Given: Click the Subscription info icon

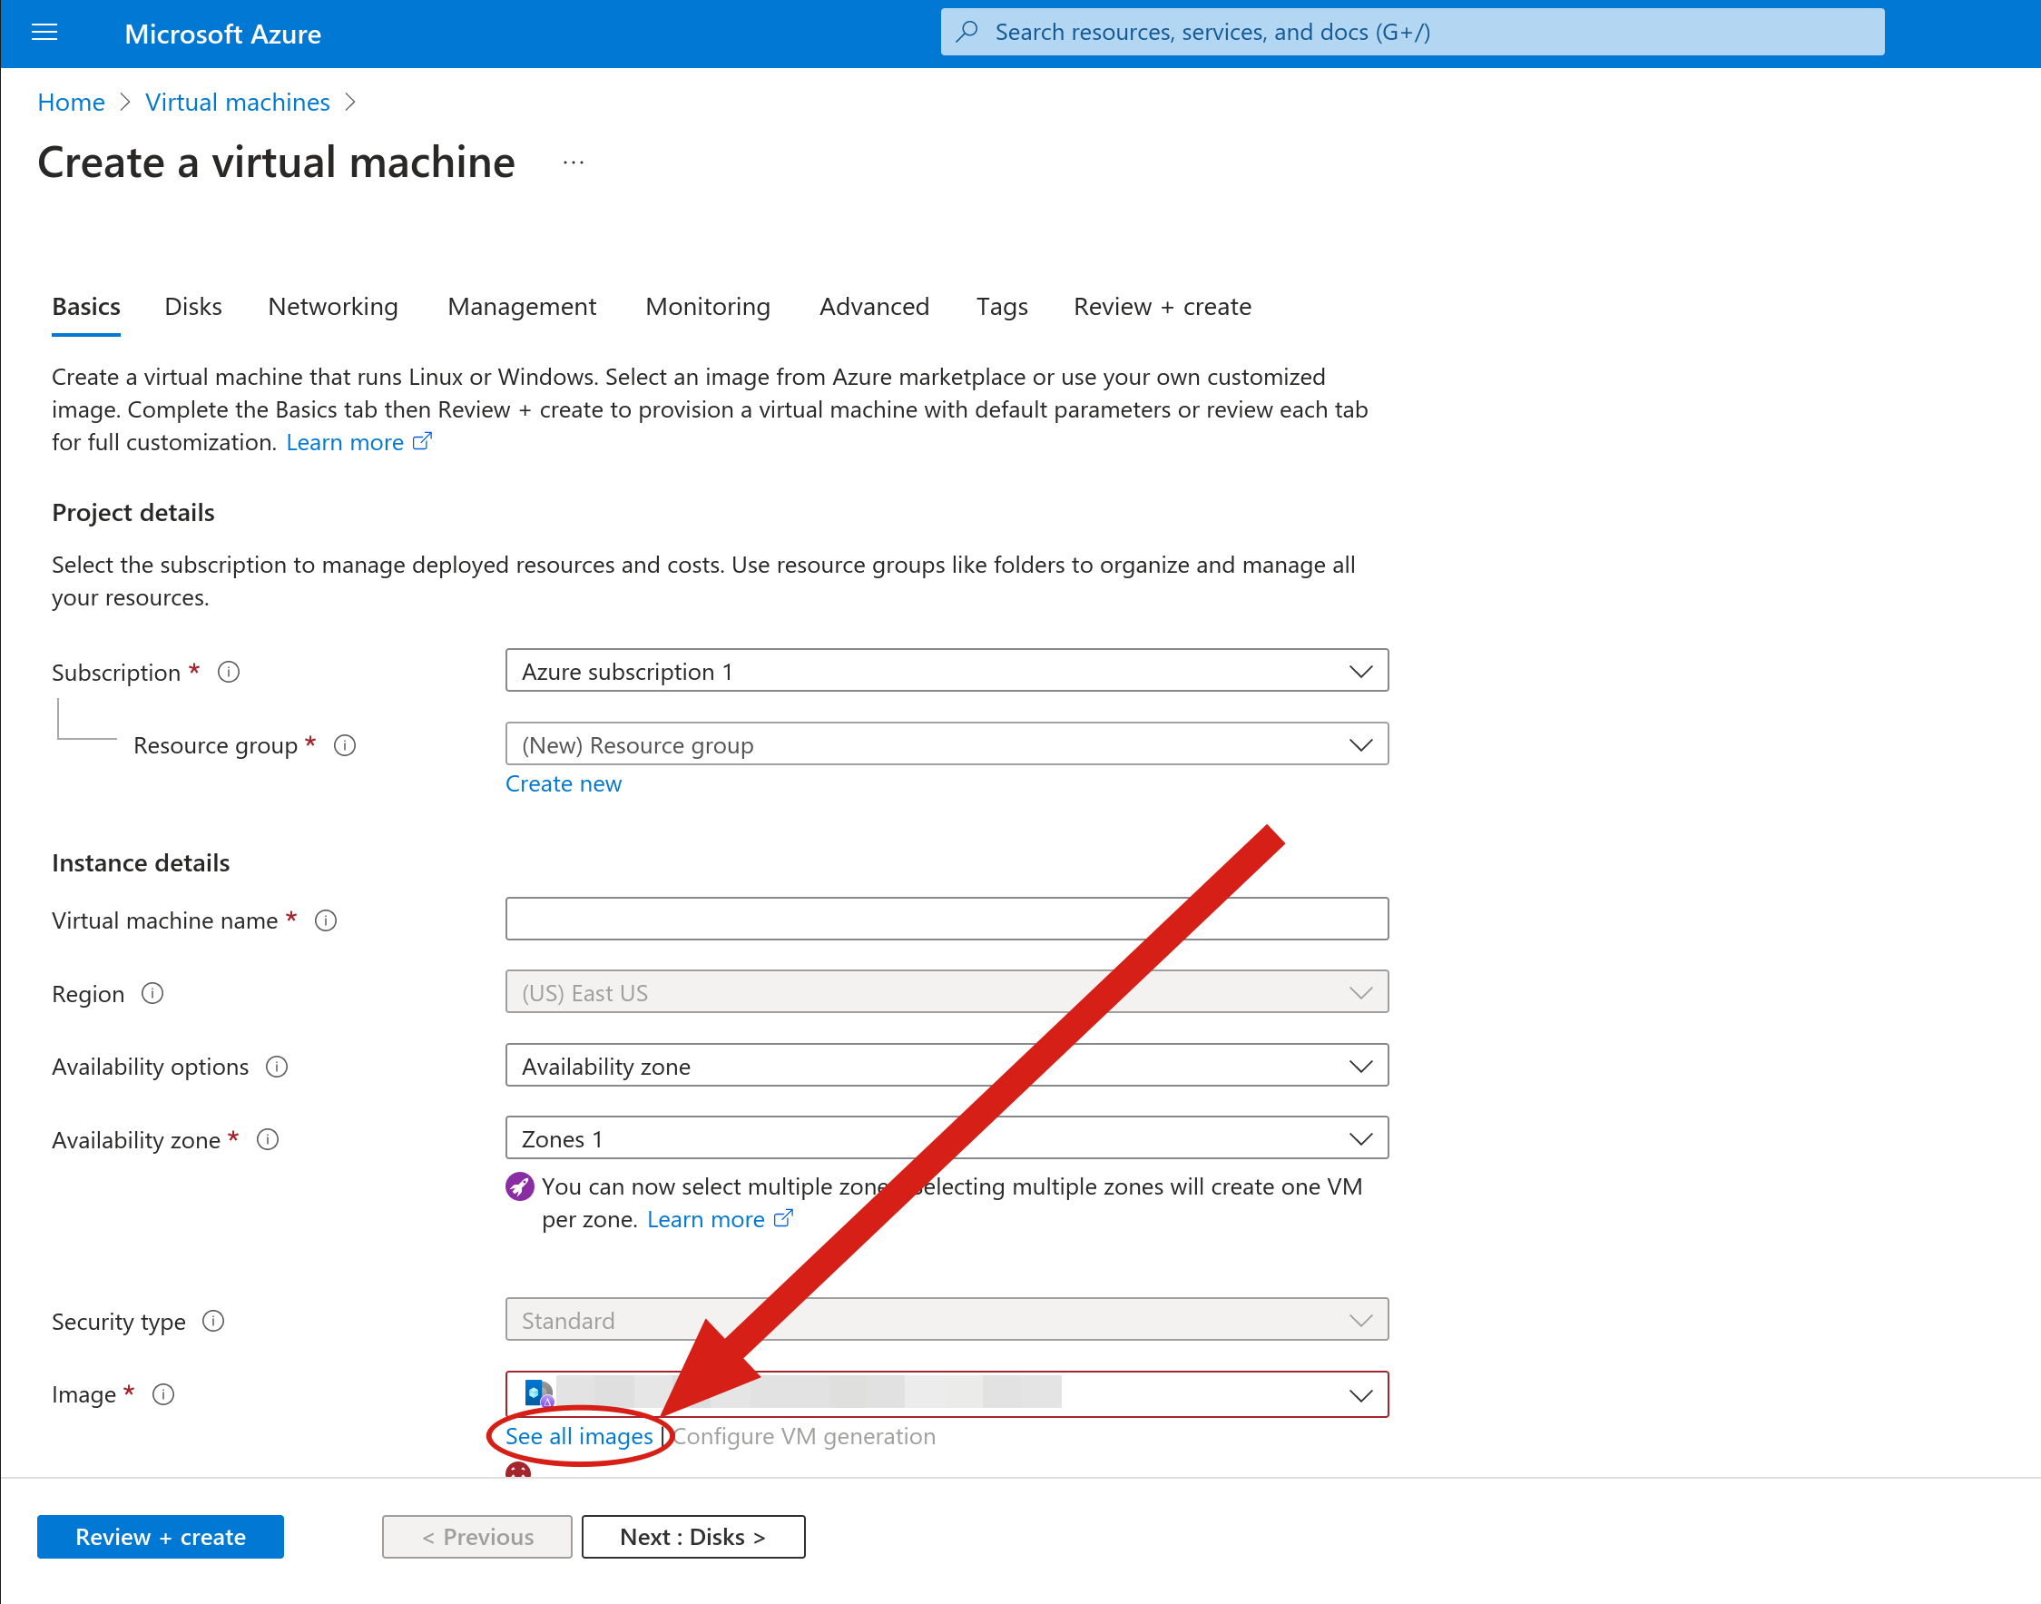Looking at the screenshot, I should pyautogui.click(x=228, y=673).
